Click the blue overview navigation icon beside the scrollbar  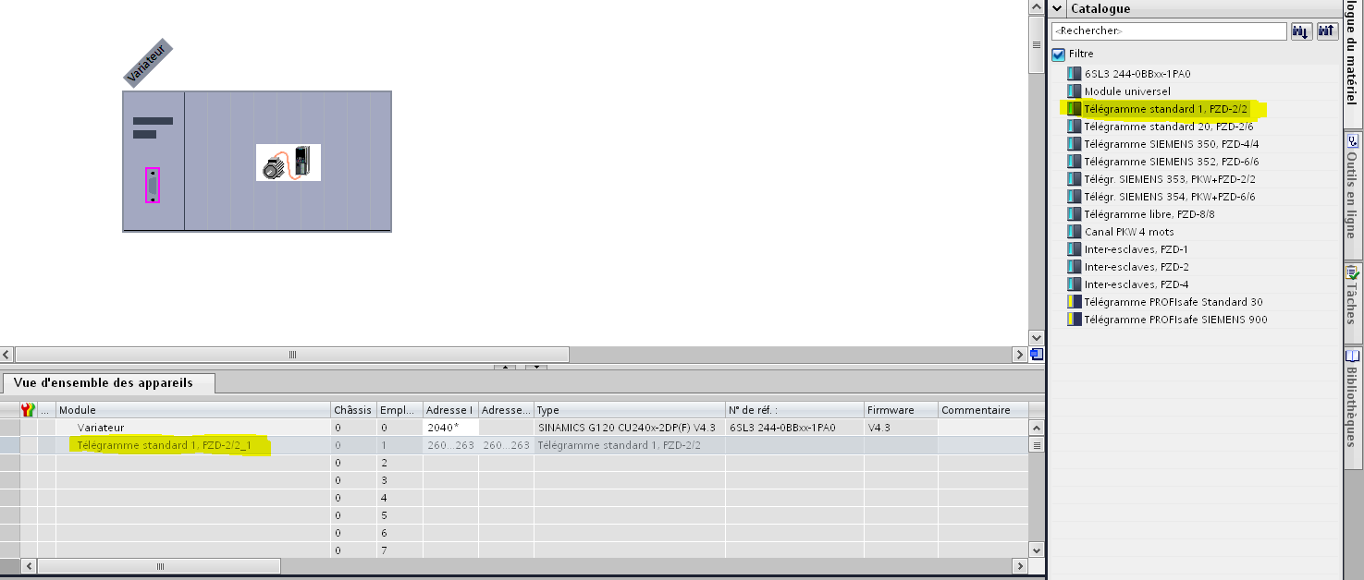click(1036, 354)
